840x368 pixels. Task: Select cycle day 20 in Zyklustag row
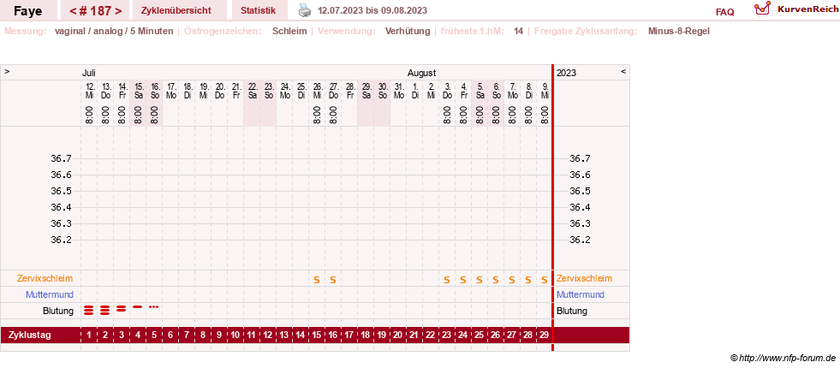397,335
